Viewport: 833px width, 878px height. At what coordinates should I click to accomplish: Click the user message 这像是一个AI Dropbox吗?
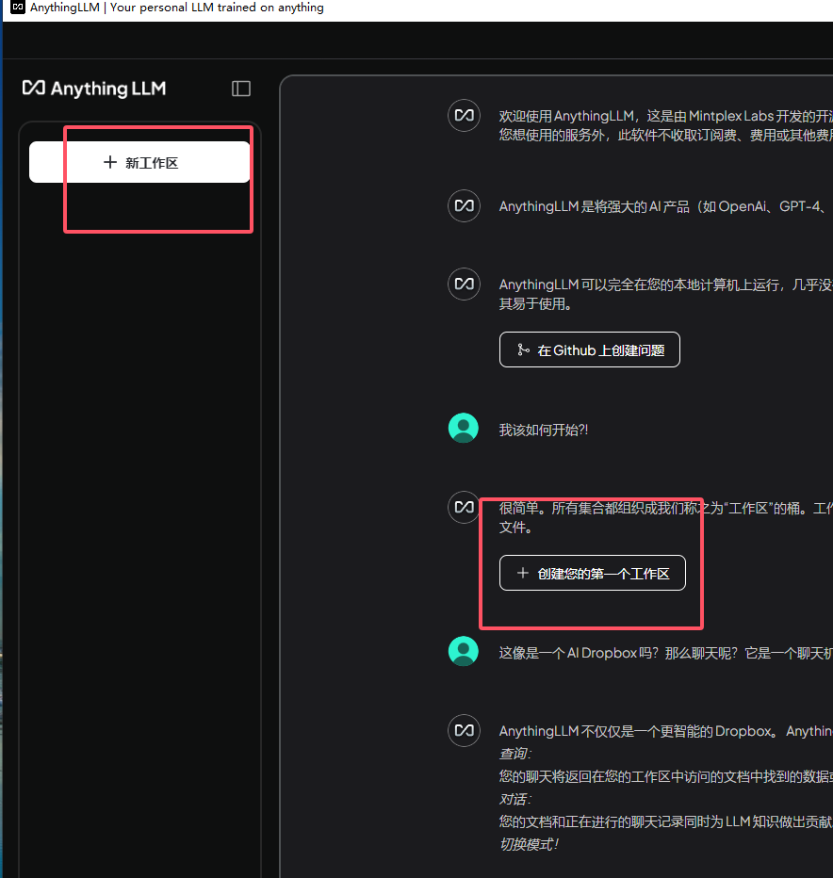point(665,653)
